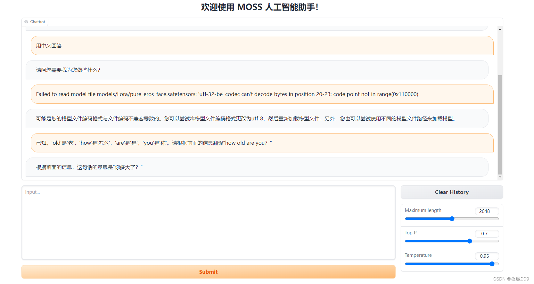Edit the Temperature value 0.95
Image resolution: width=534 pixels, height=284 pixels.
[x=487, y=256]
